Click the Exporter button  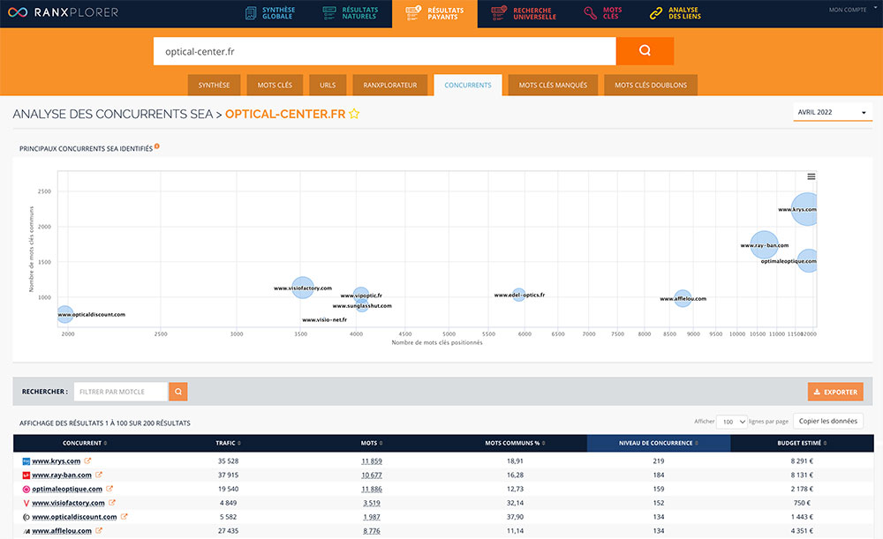(835, 392)
